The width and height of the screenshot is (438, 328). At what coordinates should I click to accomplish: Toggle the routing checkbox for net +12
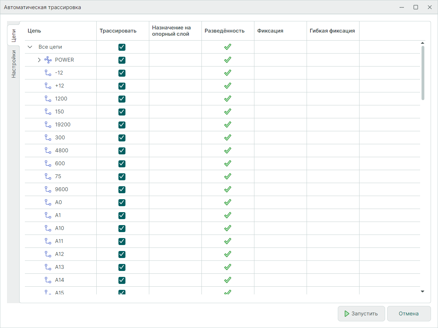click(x=122, y=86)
